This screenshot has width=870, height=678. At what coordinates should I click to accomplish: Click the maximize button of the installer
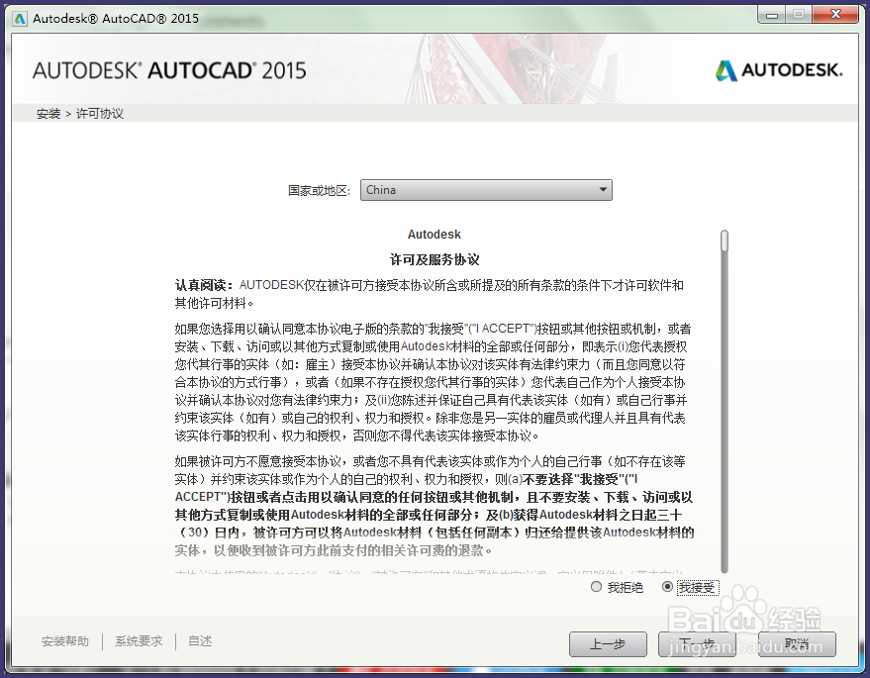coord(797,14)
